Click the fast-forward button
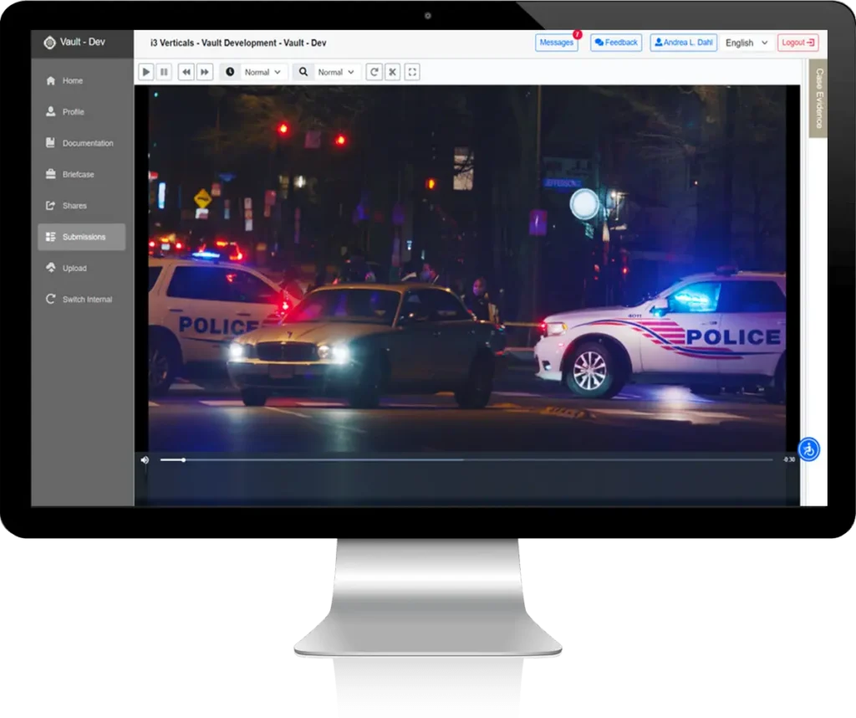Viewport: 856px width, 718px height. (x=205, y=72)
